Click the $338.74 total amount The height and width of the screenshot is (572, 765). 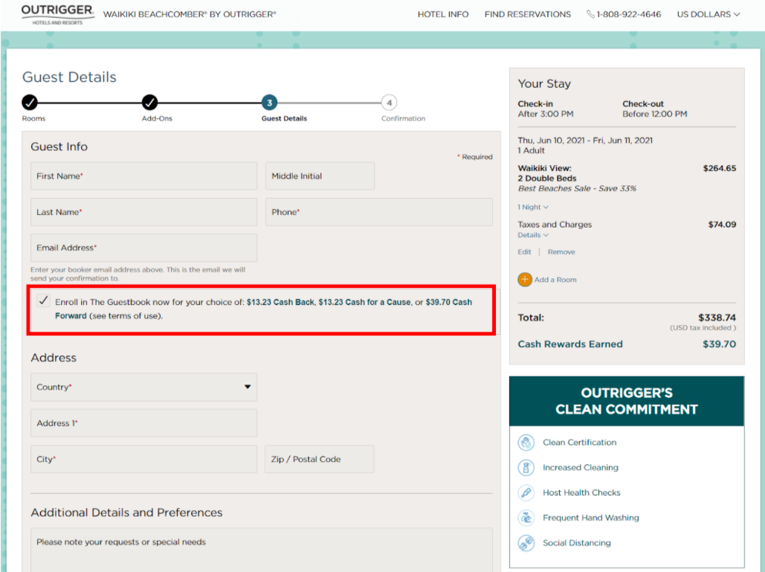pos(717,318)
